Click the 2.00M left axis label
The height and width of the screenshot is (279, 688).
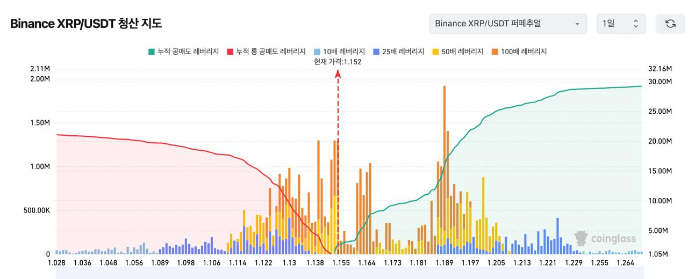pos(40,79)
